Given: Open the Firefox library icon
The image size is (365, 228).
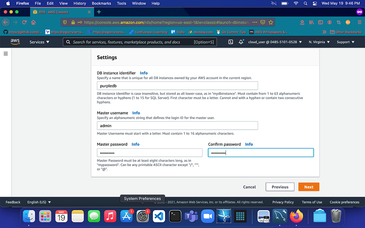Looking at the screenshot, I should (x=312, y=22).
